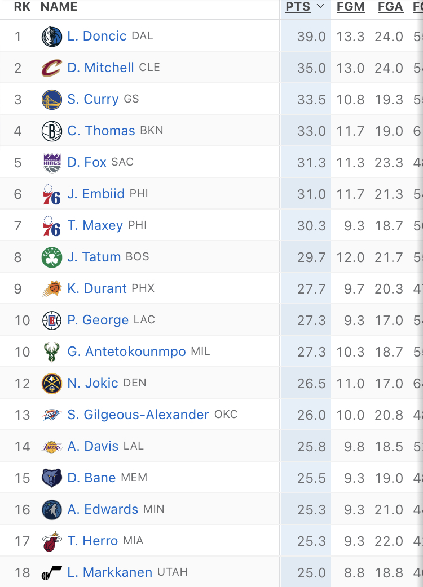The image size is (423, 587).
Task: Open L. Doncic player profile link
Action: pos(96,36)
